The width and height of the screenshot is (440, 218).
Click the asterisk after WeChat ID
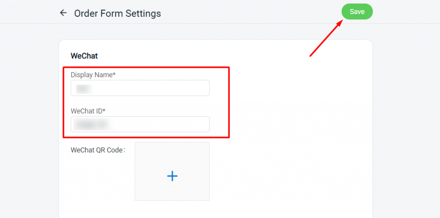(x=104, y=111)
